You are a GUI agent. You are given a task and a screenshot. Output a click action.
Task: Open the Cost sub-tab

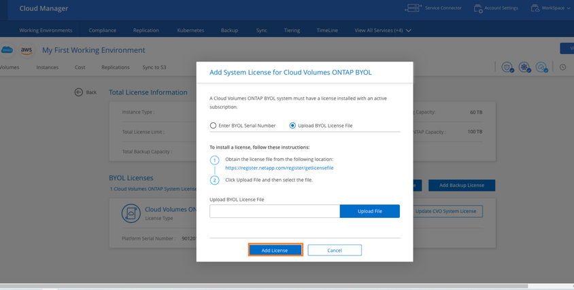pos(80,67)
